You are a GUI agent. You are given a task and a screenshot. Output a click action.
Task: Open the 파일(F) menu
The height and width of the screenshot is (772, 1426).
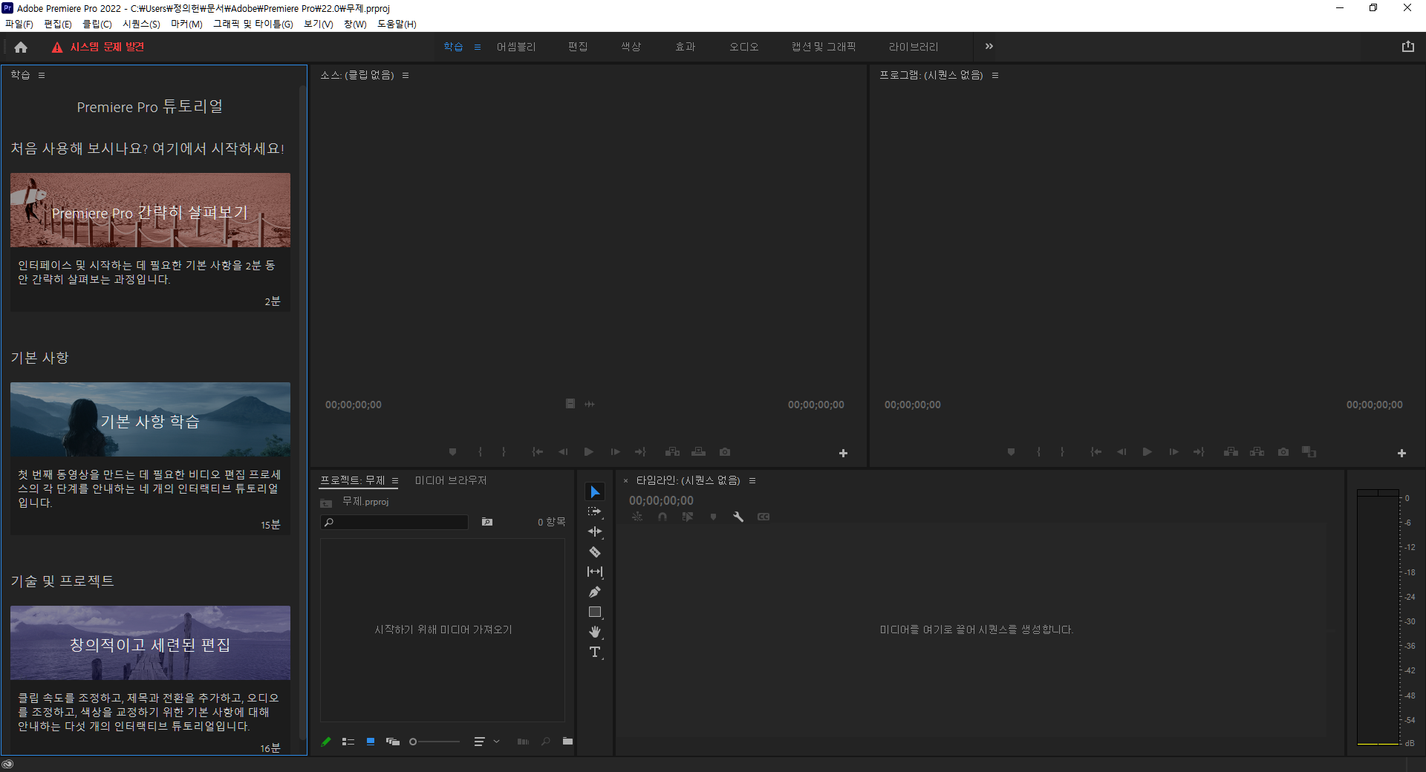[19, 24]
